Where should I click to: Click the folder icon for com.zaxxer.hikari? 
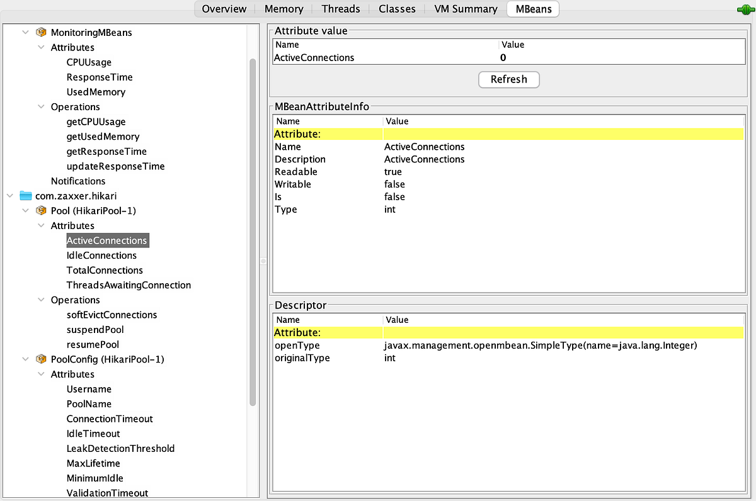pyautogui.click(x=25, y=196)
